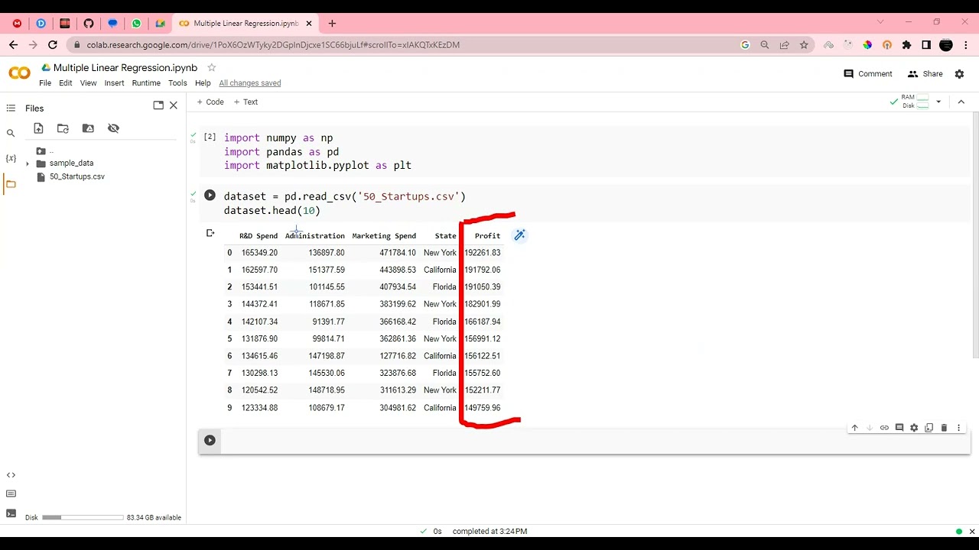Open 50_Startups.csv file
This screenshot has height=550, width=979.
pyautogui.click(x=76, y=176)
